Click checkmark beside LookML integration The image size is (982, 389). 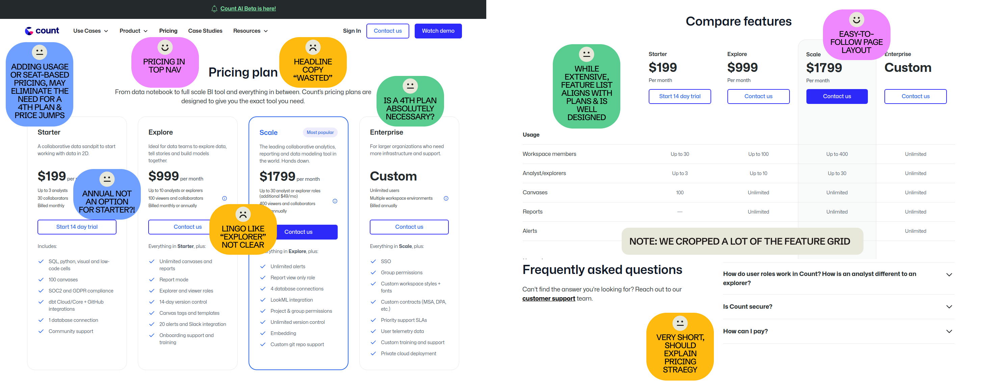263,300
